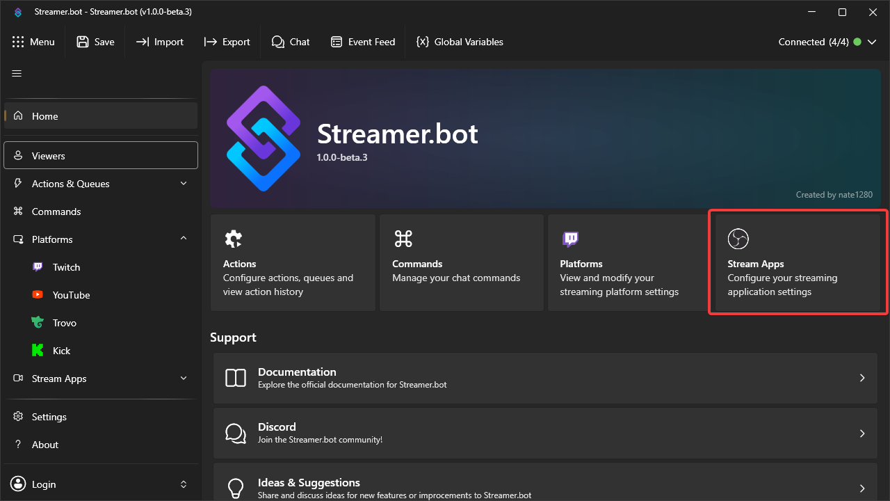
Task: Switch to the Commands sidebar page
Action: 55,211
